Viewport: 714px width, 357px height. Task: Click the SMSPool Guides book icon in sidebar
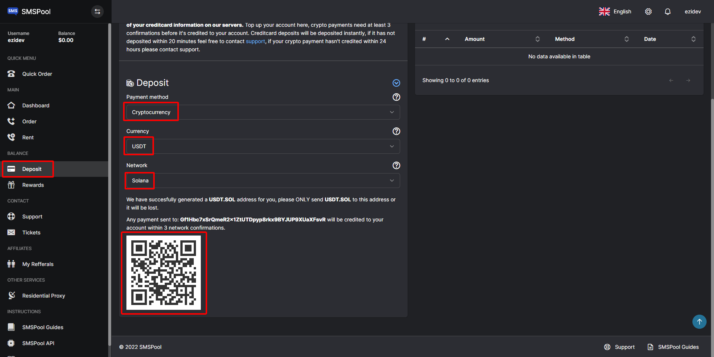(11, 327)
